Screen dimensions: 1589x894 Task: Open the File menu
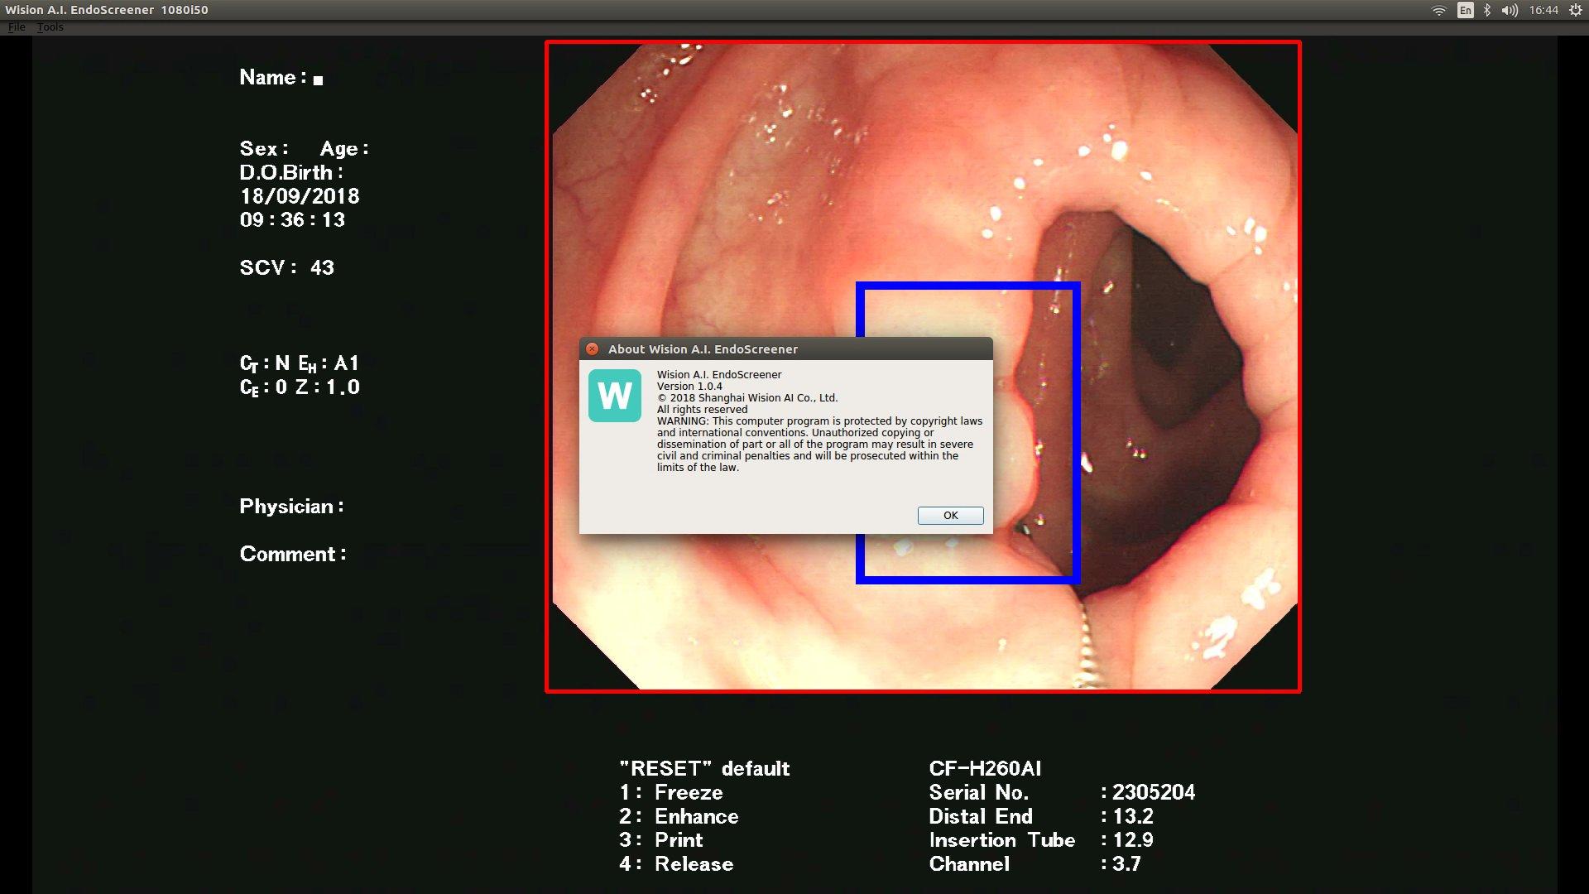(x=17, y=27)
